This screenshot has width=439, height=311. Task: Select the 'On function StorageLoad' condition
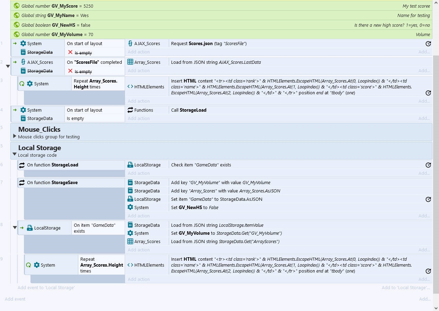(53, 165)
